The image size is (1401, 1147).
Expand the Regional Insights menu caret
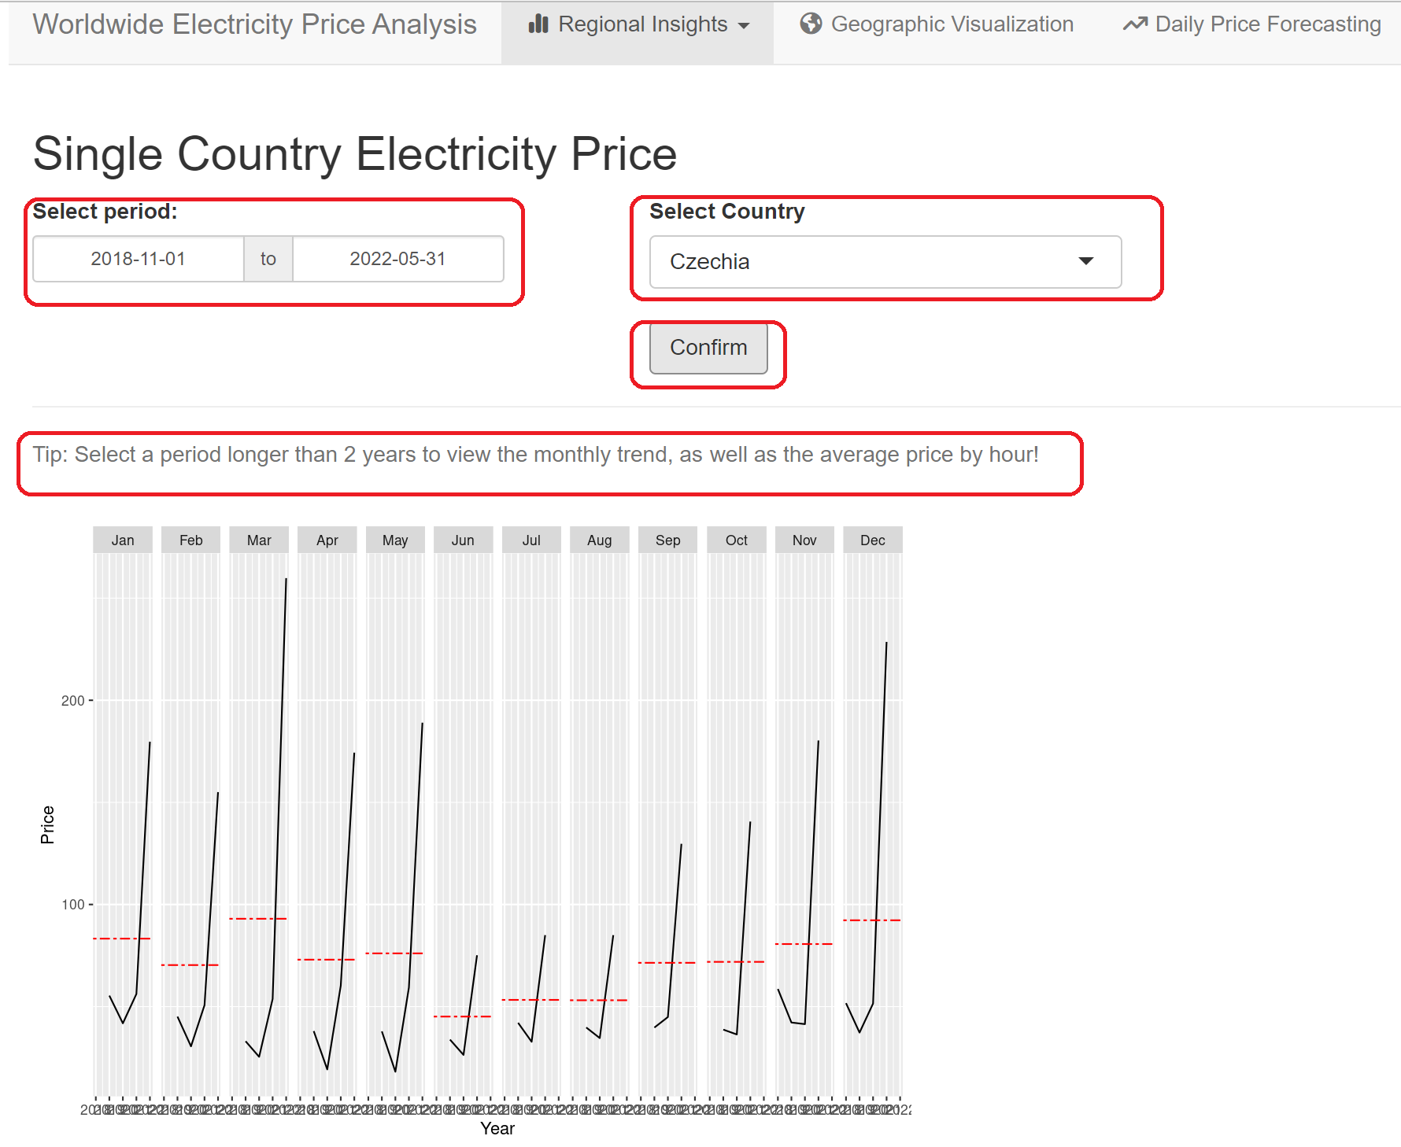[744, 26]
